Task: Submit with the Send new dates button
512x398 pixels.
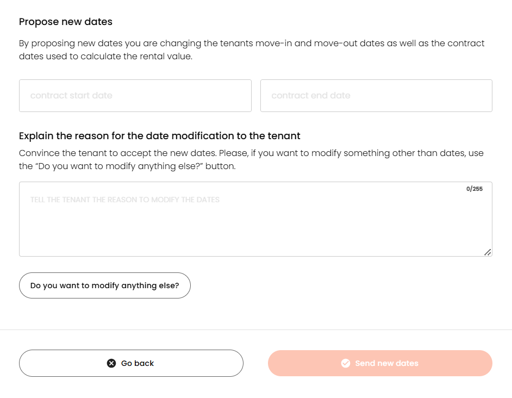Action: [x=380, y=363]
